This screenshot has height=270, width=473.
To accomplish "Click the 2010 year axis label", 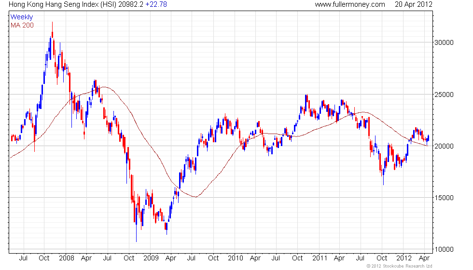I will (x=236, y=258).
